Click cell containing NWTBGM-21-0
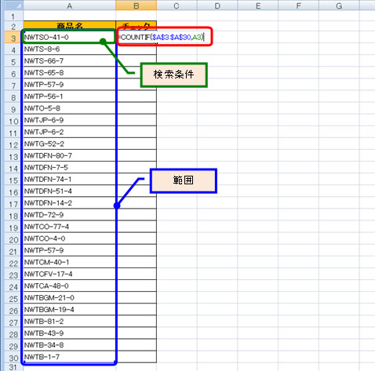The width and height of the screenshot is (375, 371). click(x=69, y=297)
